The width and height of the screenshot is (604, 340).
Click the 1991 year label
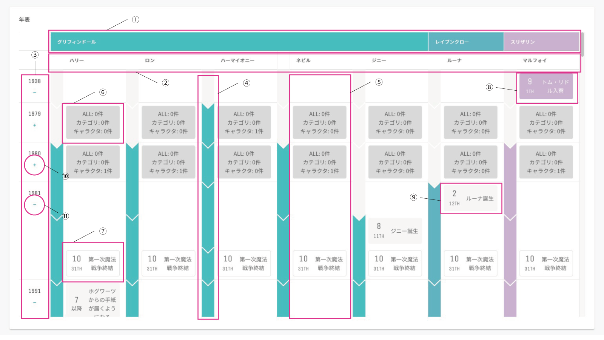(x=34, y=291)
